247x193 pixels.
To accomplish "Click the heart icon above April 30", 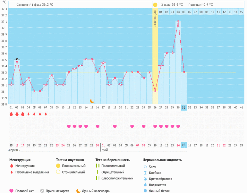I will 98,126.
